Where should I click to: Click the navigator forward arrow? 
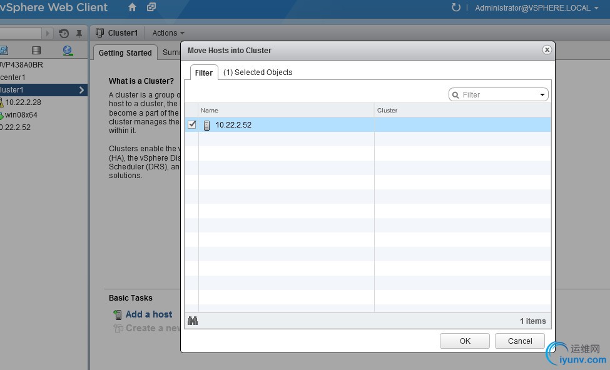click(48, 33)
